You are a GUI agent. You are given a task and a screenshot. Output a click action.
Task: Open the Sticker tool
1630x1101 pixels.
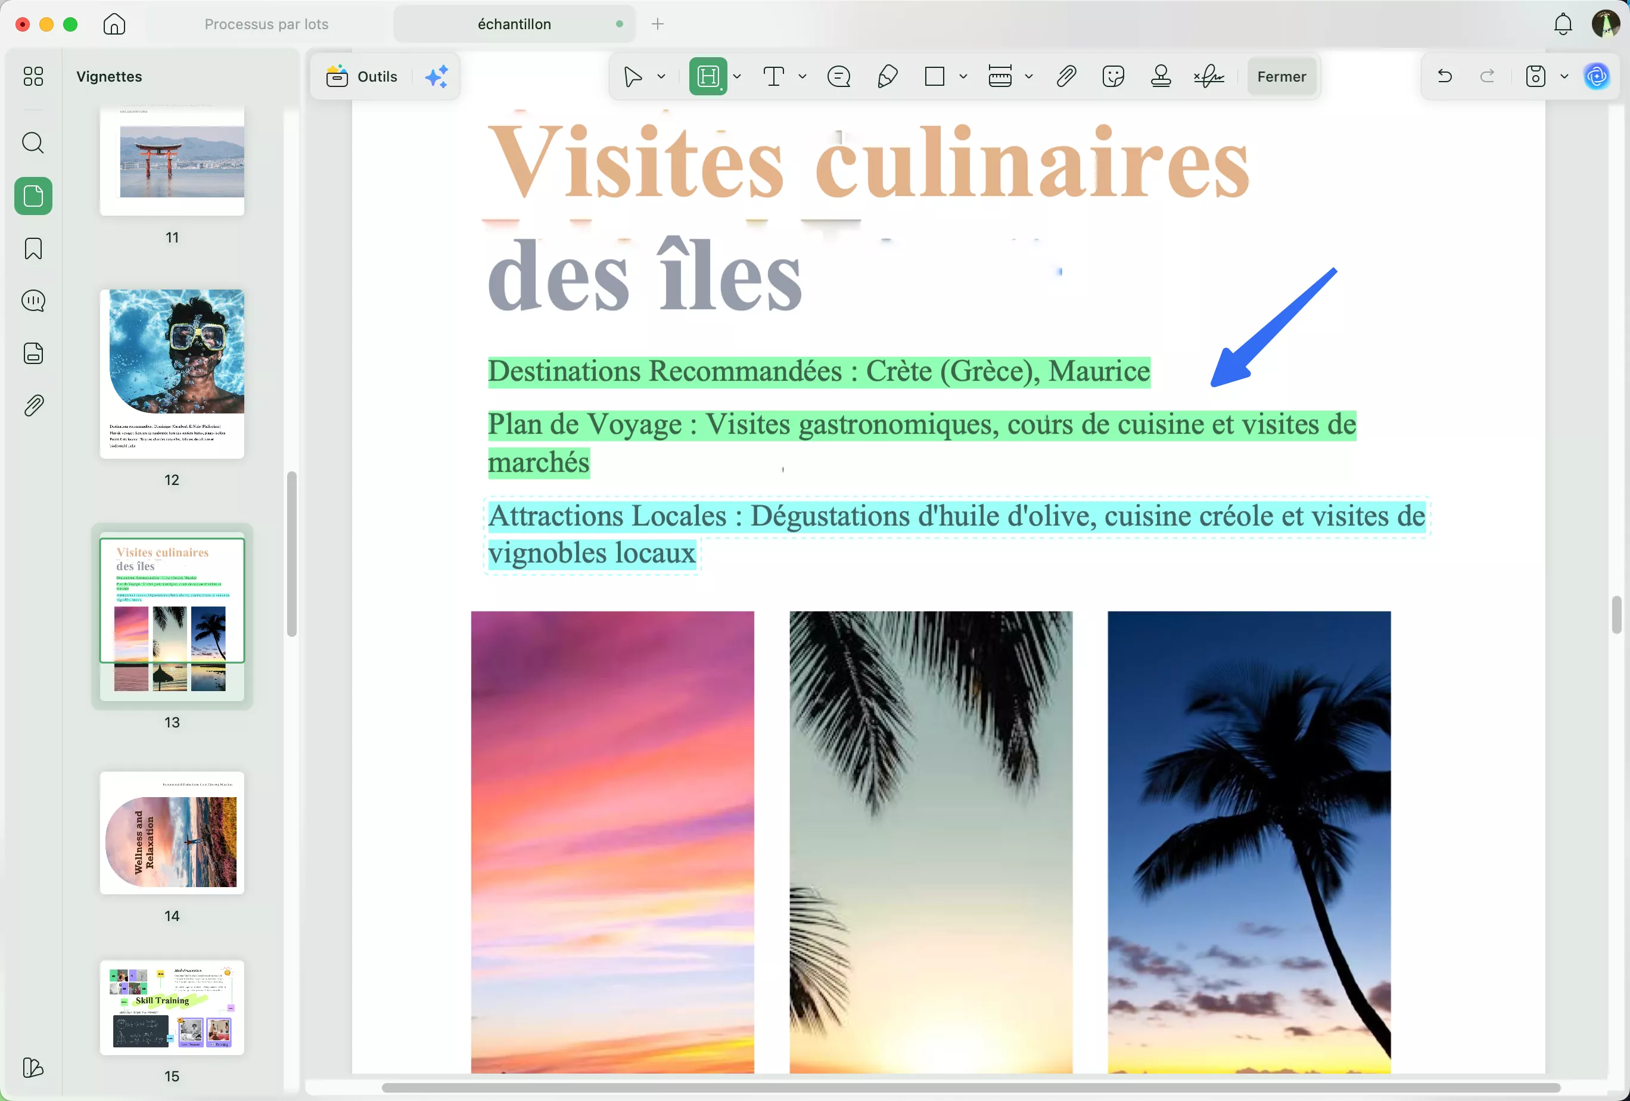pos(1113,77)
